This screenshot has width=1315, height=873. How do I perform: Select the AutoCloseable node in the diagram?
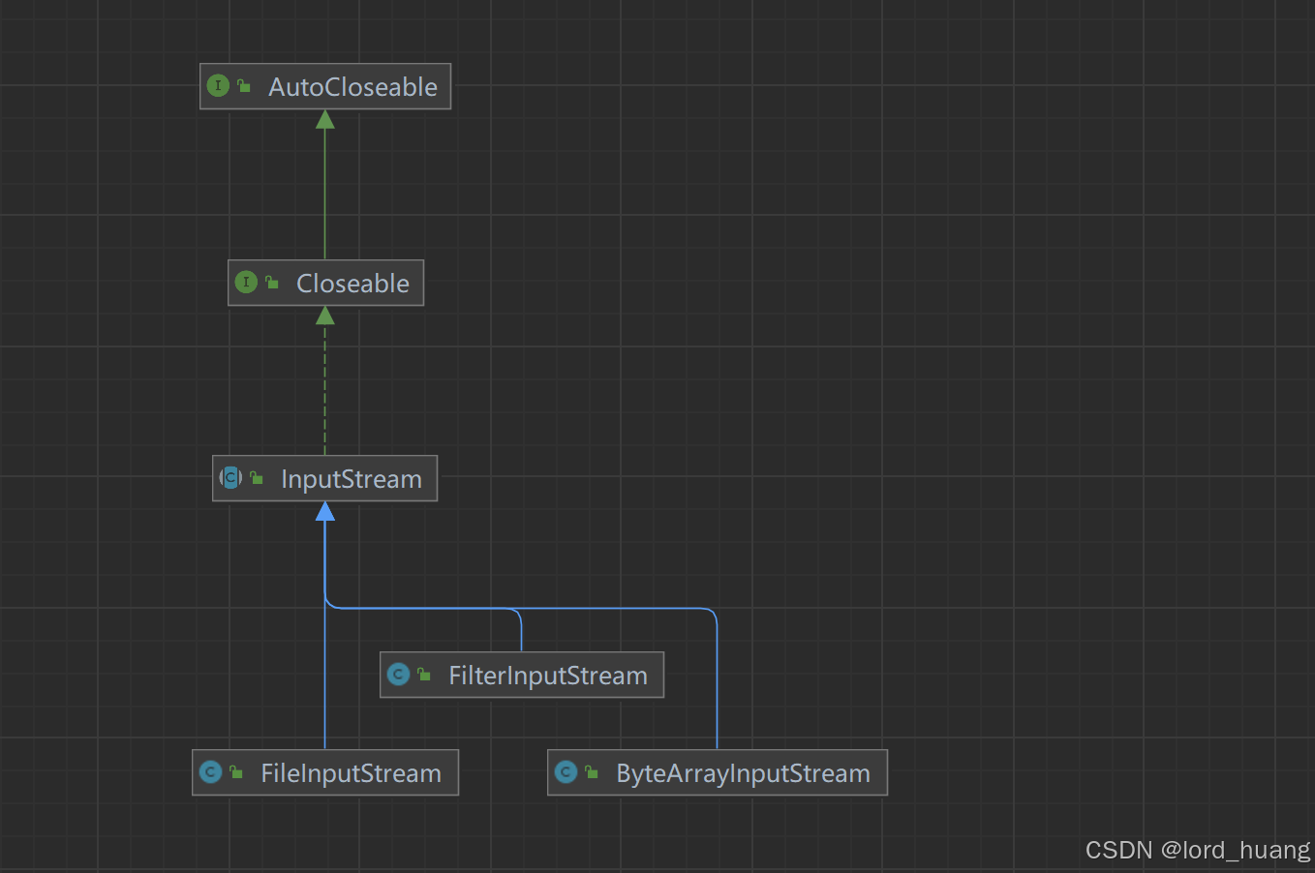pos(352,86)
